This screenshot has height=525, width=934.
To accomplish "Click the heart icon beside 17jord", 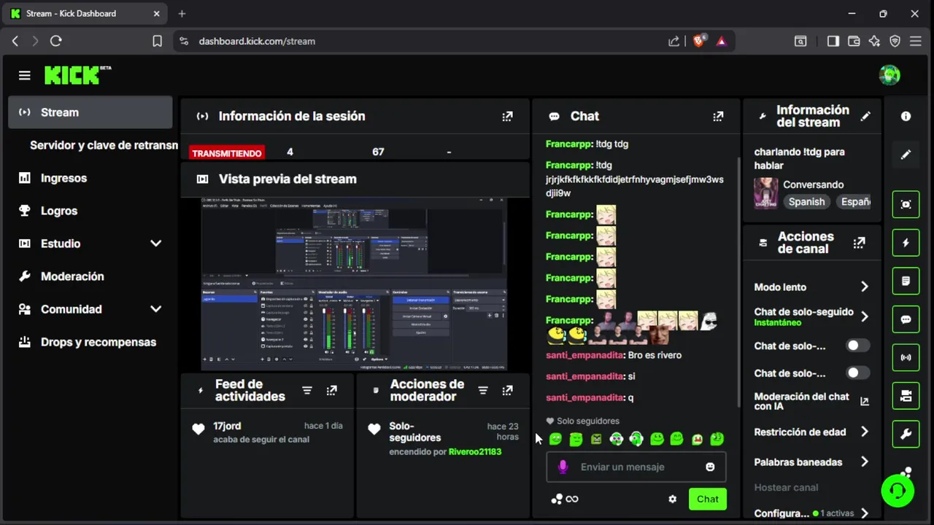I will (198, 429).
